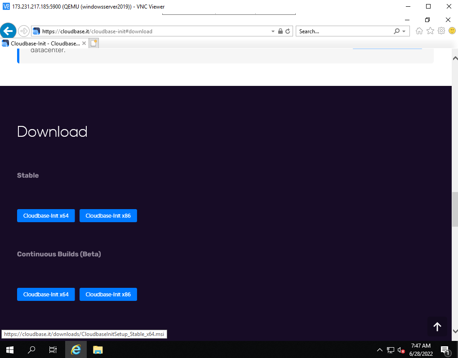Open the taskbar clock and date
Viewport: 458px width, 358px height.
(x=421, y=349)
